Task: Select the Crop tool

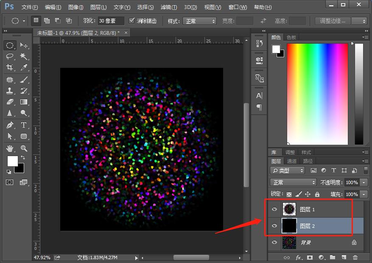Action: pos(10,67)
